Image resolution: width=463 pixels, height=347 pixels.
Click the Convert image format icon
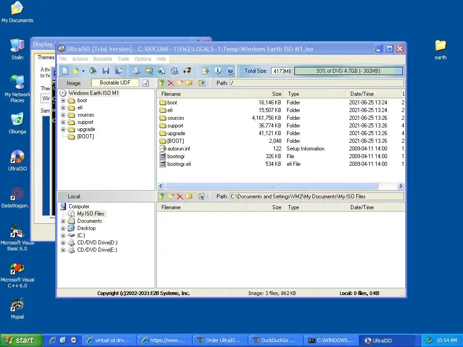click(x=161, y=71)
